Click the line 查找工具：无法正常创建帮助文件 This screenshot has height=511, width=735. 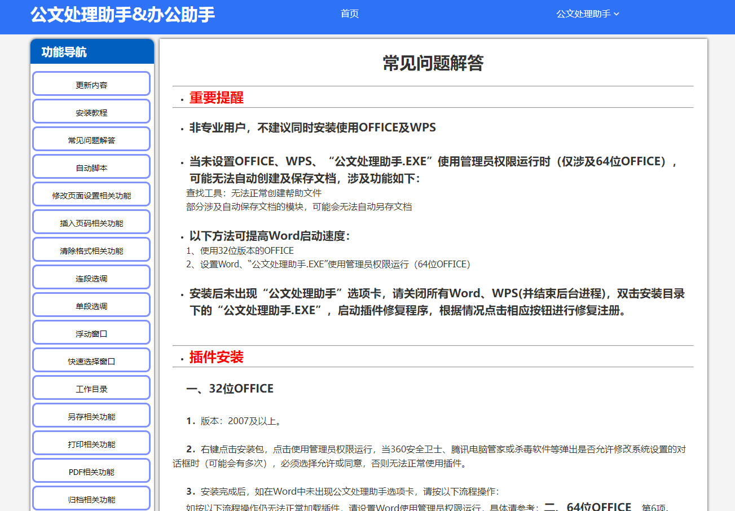(x=254, y=193)
